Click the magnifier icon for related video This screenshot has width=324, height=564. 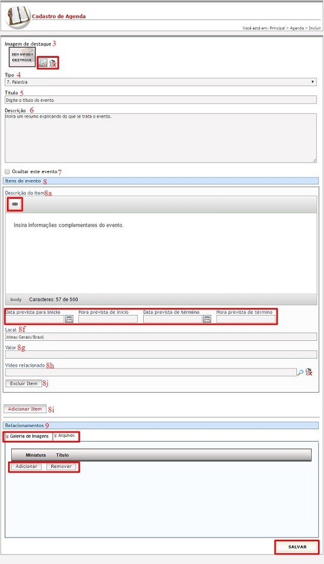tap(300, 372)
